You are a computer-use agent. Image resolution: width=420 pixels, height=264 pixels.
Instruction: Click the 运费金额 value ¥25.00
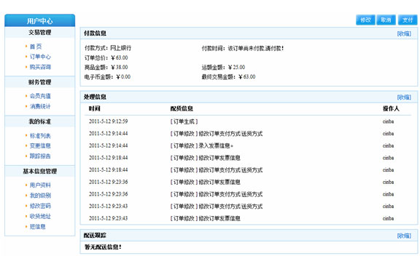pos(236,68)
